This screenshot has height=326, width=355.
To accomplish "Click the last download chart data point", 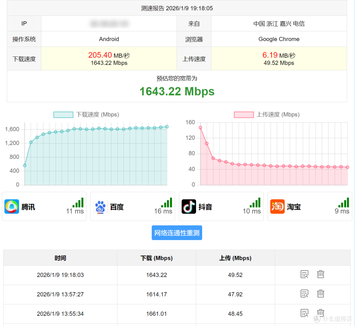I will pos(167,127).
